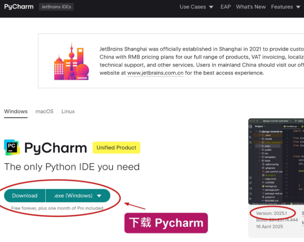Click the Shanghai skyline illustration

pyautogui.click(x=72, y=61)
